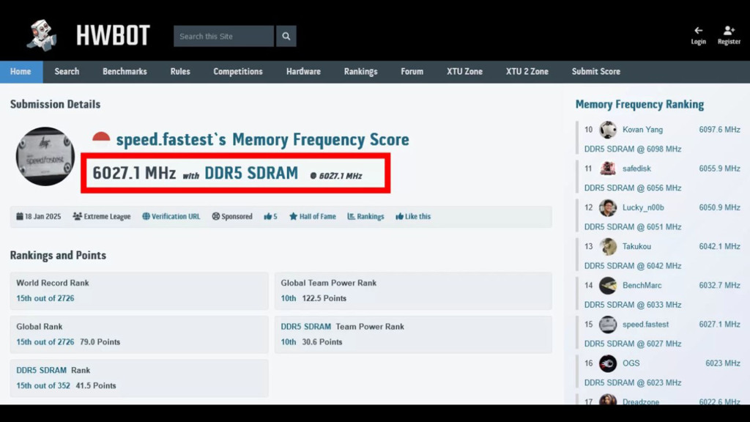Click the 6042.1 MHz score
Screen dimensions: 750x422
pos(719,246)
